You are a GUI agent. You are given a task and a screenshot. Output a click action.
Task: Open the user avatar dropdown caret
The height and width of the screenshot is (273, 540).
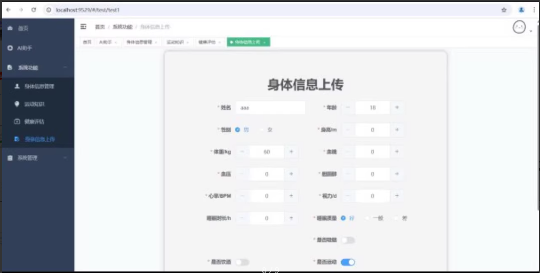click(531, 31)
